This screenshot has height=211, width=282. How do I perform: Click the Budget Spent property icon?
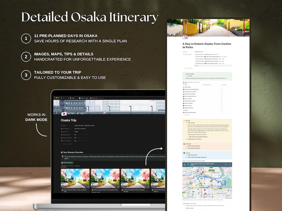point(62,135)
